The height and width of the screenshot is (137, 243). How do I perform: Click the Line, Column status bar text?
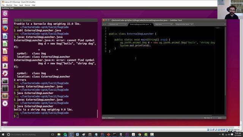pos(108,118)
